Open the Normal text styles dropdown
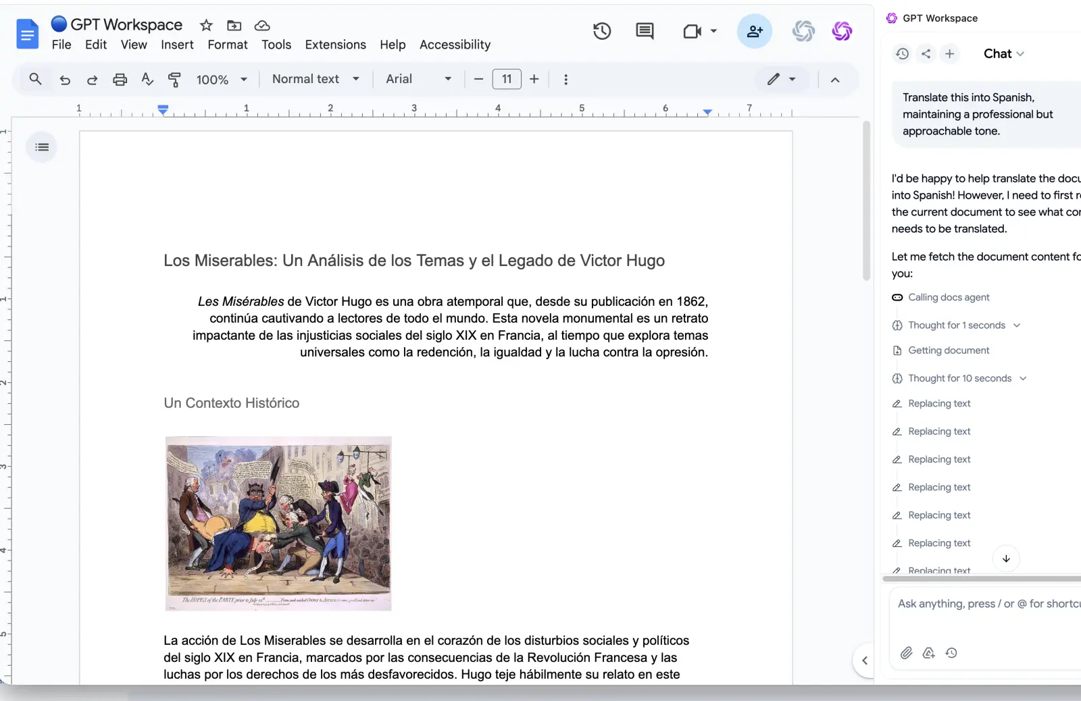Image resolution: width=1081 pixels, height=701 pixels. pyautogui.click(x=314, y=79)
